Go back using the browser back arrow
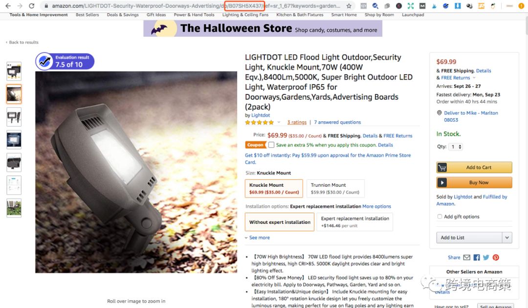The height and width of the screenshot is (308, 528). 8,6
